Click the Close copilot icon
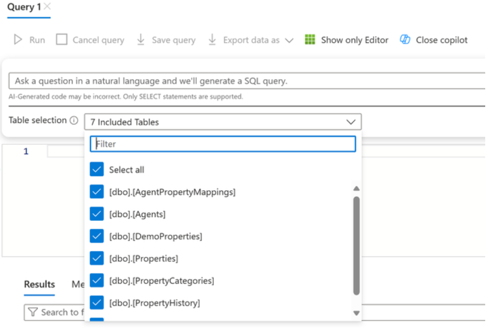This screenshot has height=328, width=502. tap(405, 40)
